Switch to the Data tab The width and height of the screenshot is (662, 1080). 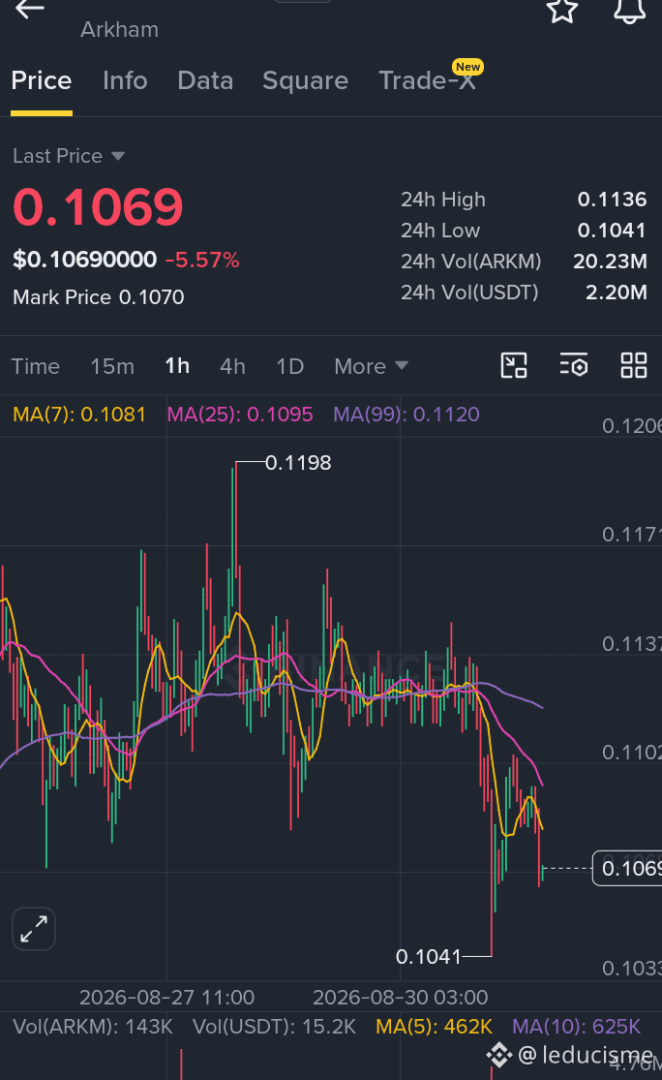pyautogui.click(x=205, y=80)
